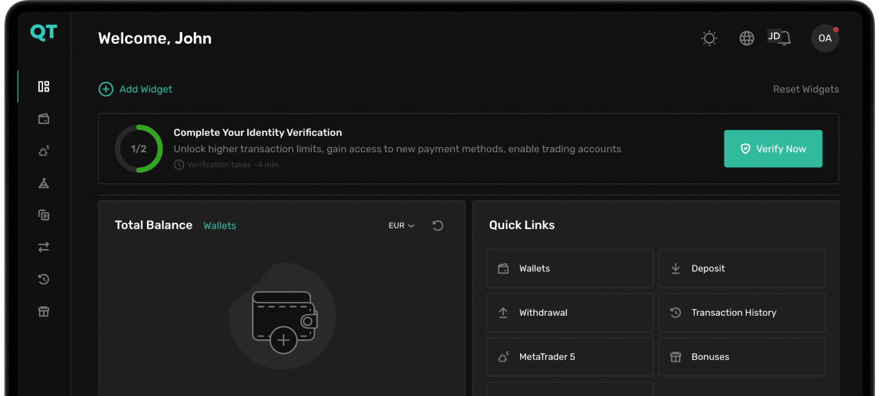Open MetaTrader 5 from the sidebar
This screenshot has height=396, width=879.
click(x=43, y=150)
